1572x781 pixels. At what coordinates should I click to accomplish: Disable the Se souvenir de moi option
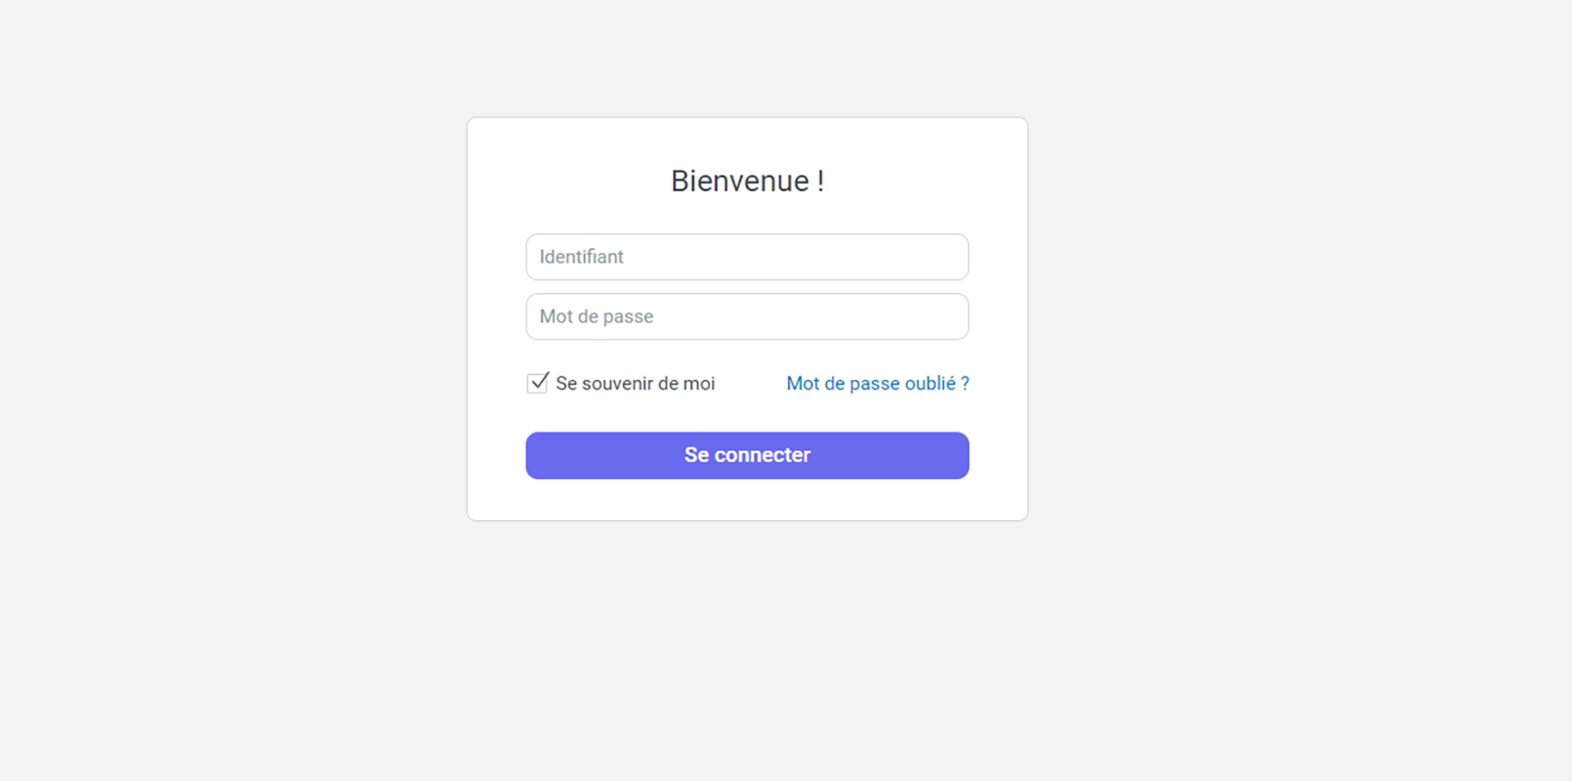click(537, 383)
